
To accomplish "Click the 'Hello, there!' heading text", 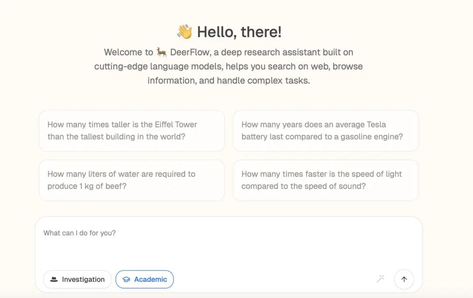I will 239,32.
